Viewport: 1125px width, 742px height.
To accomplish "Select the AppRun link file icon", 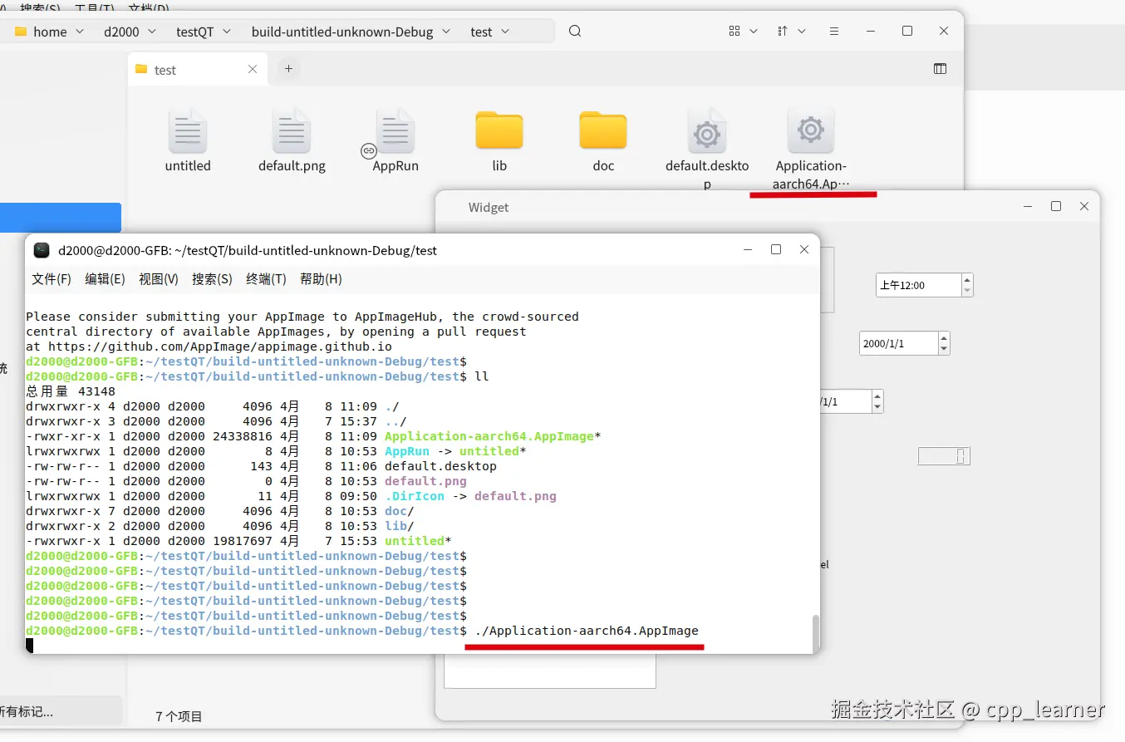I will tap(395, 131).
